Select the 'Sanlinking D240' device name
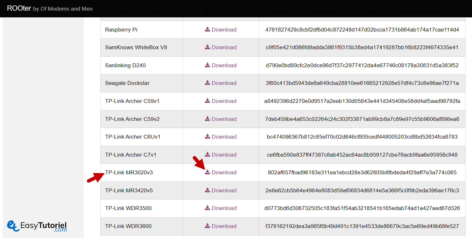Viewport: 472px width, 238px height. 125,65
